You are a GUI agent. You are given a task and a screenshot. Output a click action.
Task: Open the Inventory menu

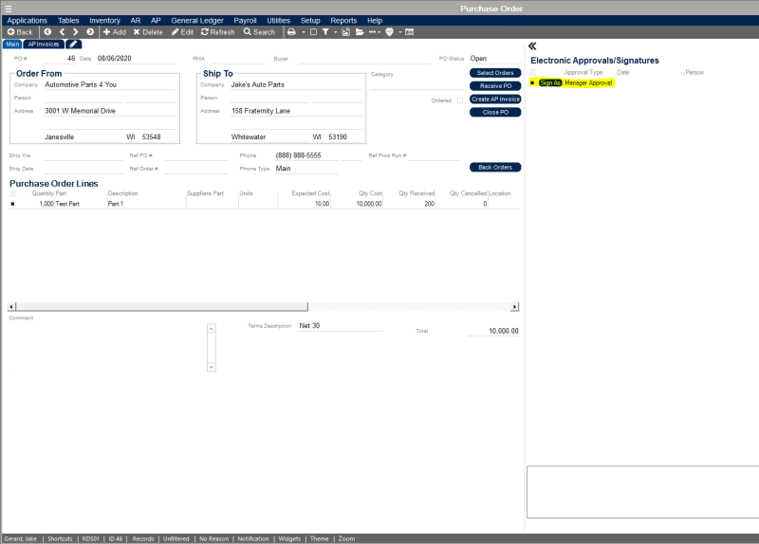pos(104,20)
